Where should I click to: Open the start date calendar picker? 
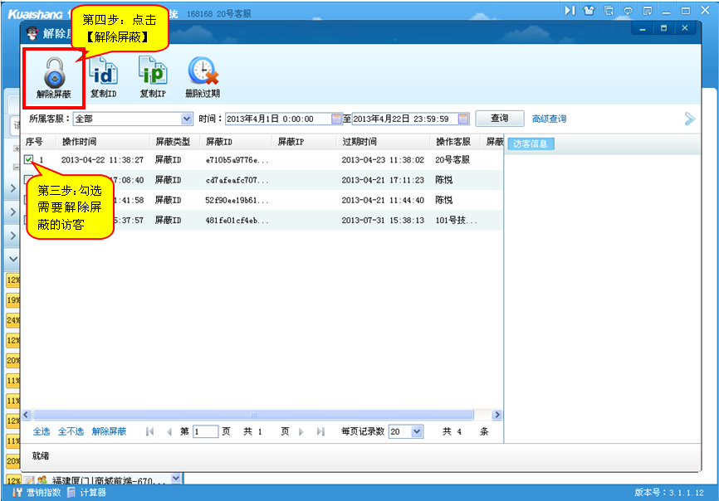[336, 119]
